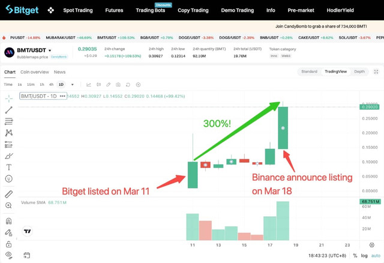Open the emoji sticker tool

[9, 179]
